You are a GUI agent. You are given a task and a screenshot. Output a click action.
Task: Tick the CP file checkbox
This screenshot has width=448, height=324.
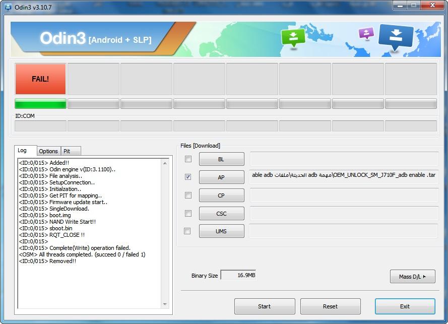pyautogui.click(x=188, y=195)
